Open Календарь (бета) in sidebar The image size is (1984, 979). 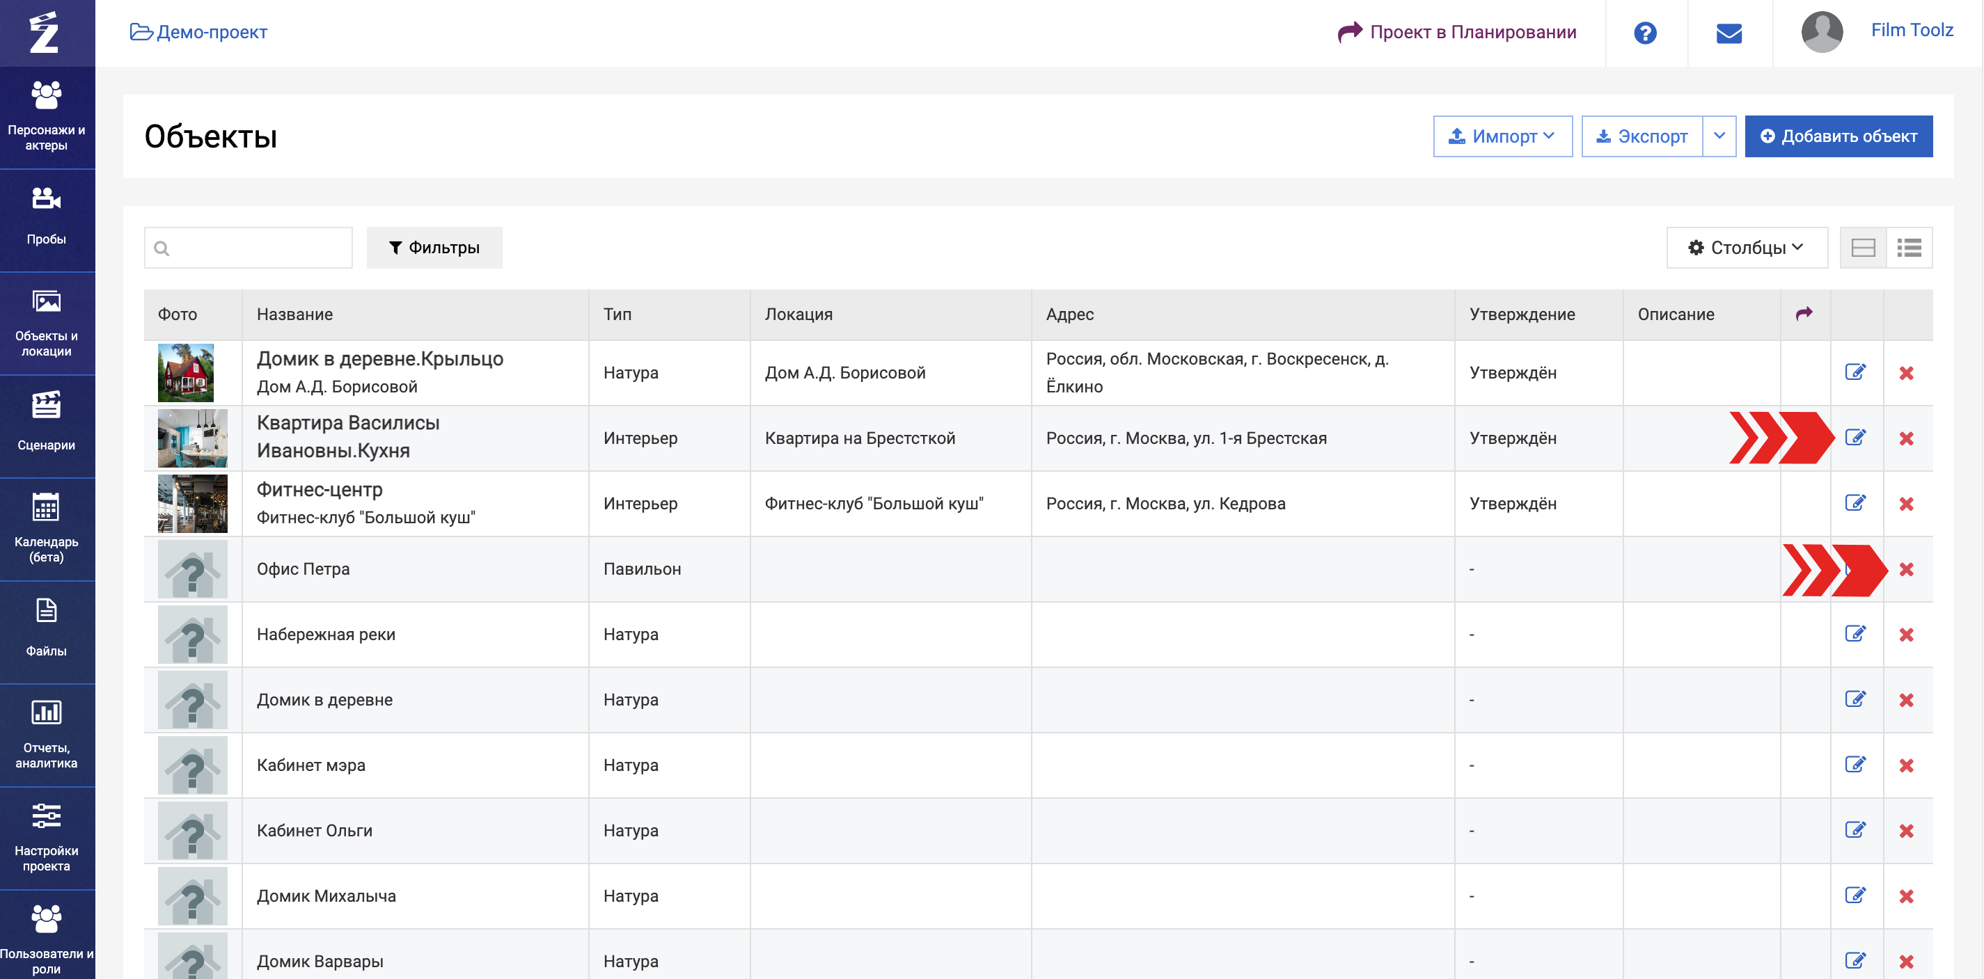(46, 529)
